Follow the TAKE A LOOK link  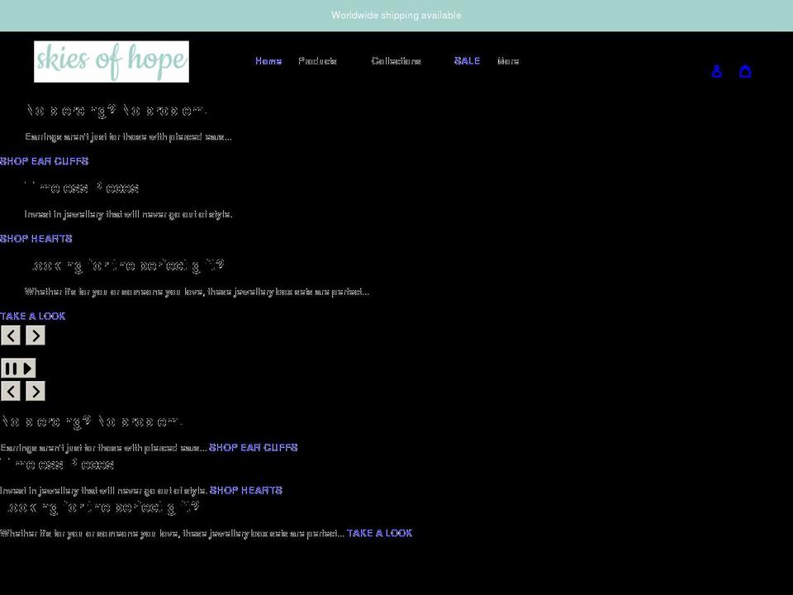coord(33,316)
